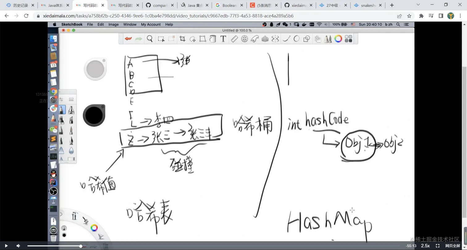Open IntelliJ IDEA from the Dock
Image resolution: width=467 pixels, height=250 pixels.
pos(54,183)
